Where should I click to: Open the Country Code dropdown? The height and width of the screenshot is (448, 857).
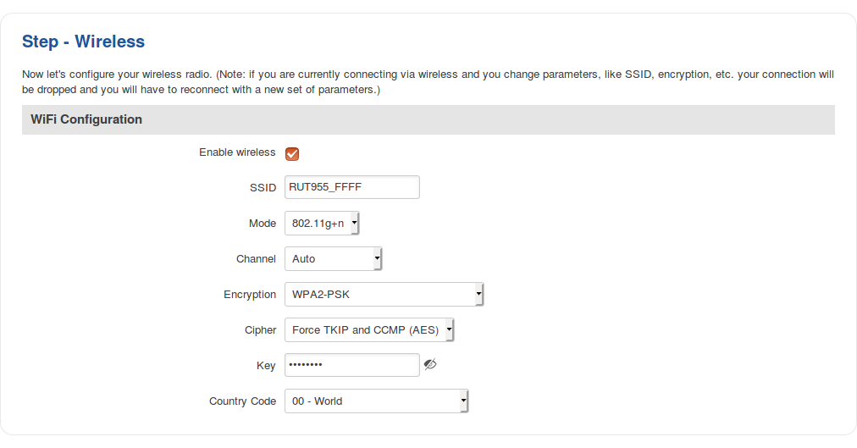pyautogui.click(x=376, y=401)
